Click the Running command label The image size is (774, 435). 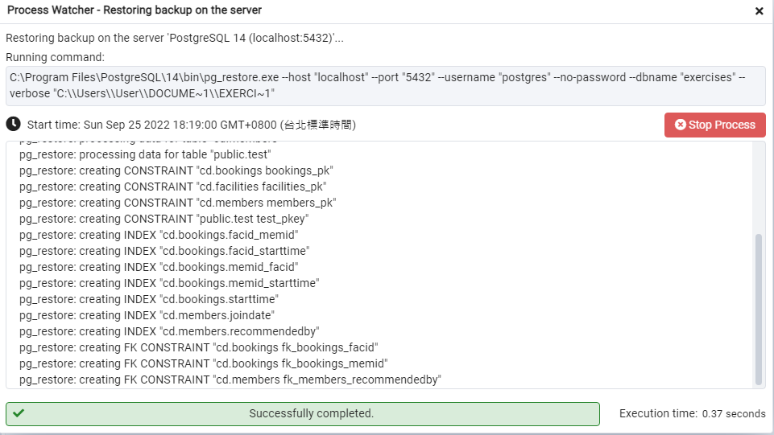[55, 57]
